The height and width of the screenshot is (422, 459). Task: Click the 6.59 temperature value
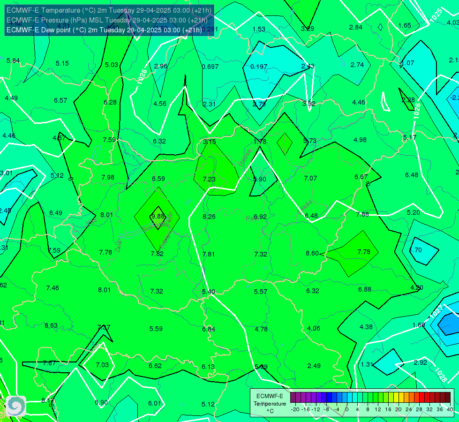tap(158, 179)
